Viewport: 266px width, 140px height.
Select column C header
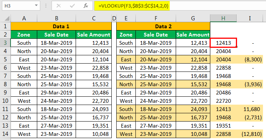(x=94, y=18)
